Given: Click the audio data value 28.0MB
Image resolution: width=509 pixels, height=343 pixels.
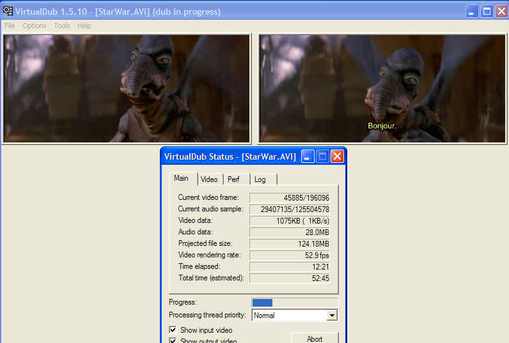Looking at the screenshot, I should point(290,232).
